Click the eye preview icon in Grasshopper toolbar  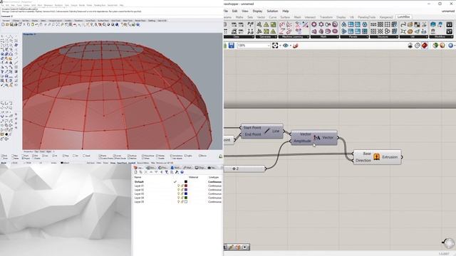(286, 46)
